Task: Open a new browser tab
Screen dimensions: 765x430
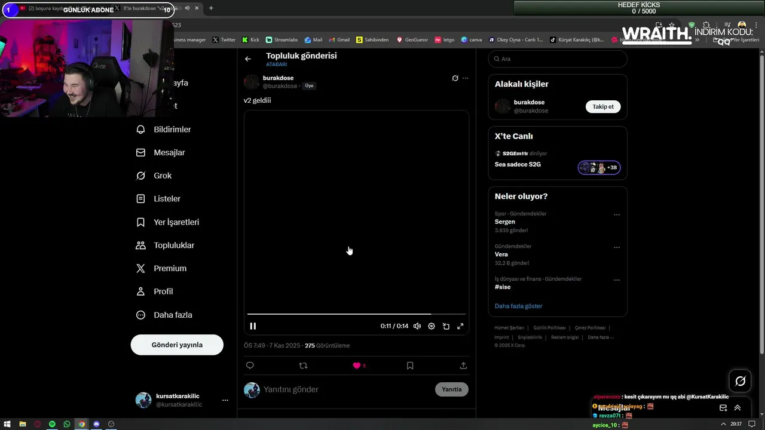Action: (211, 8)
